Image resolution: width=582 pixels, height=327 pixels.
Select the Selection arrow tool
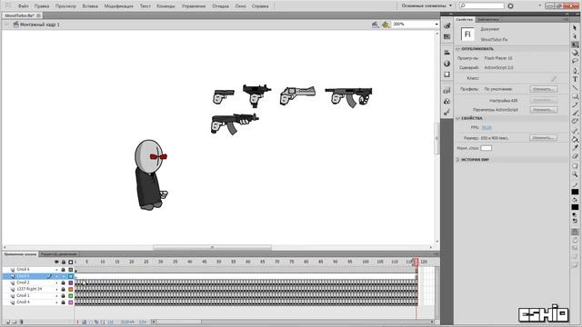(x=575, y=28)
